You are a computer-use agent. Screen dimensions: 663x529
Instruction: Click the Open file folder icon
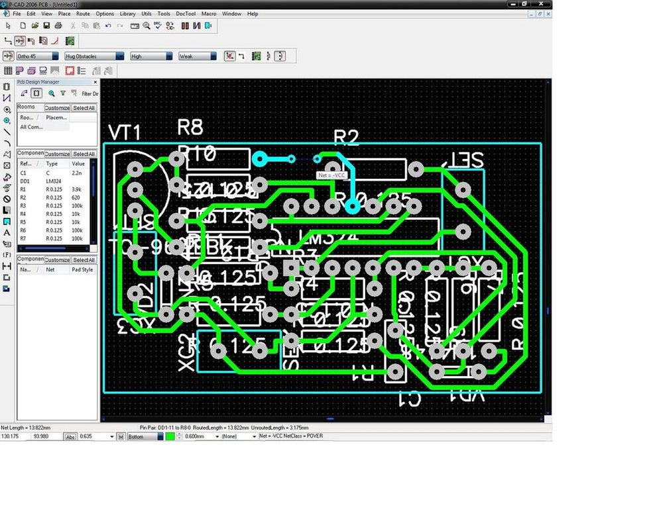click(x=34, y=25)
